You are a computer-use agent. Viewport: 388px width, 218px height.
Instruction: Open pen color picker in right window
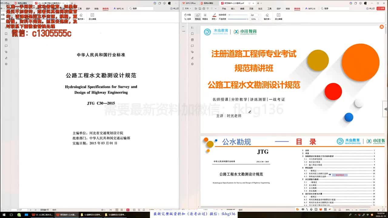pos(214,16)
